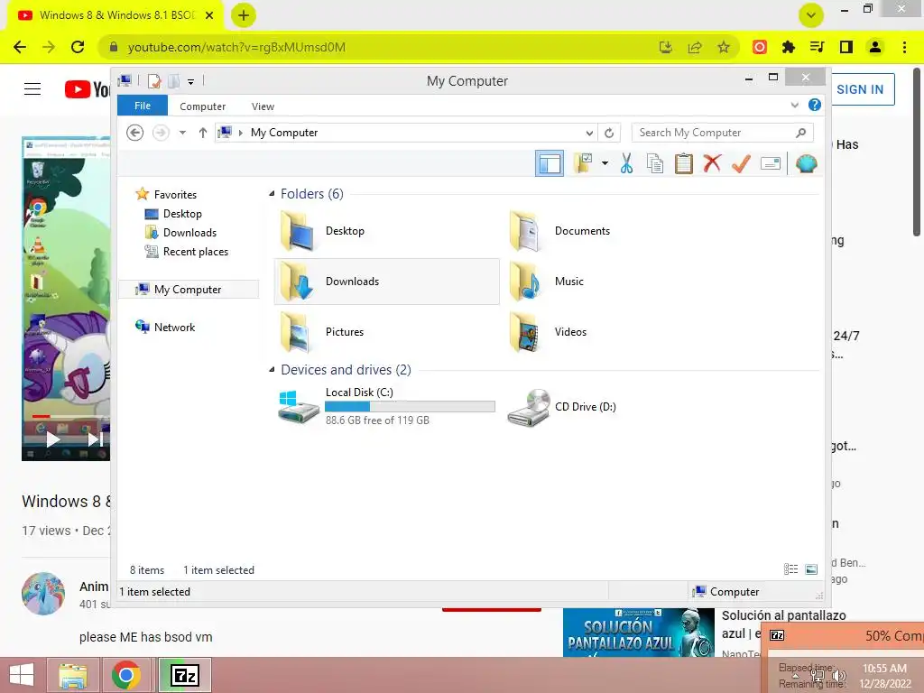Screen dimensions: 924x693
Task: Click the breadcrumb arrow before My Computer
Action: click(240, 133)
